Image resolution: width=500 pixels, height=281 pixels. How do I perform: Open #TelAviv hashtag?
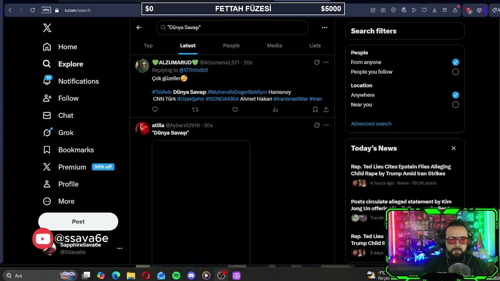click(x=162, y=92)
